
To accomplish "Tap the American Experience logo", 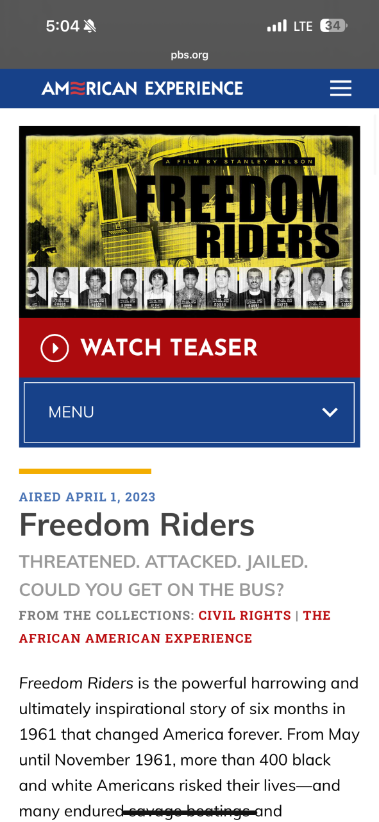I will [x=142, y=88].
